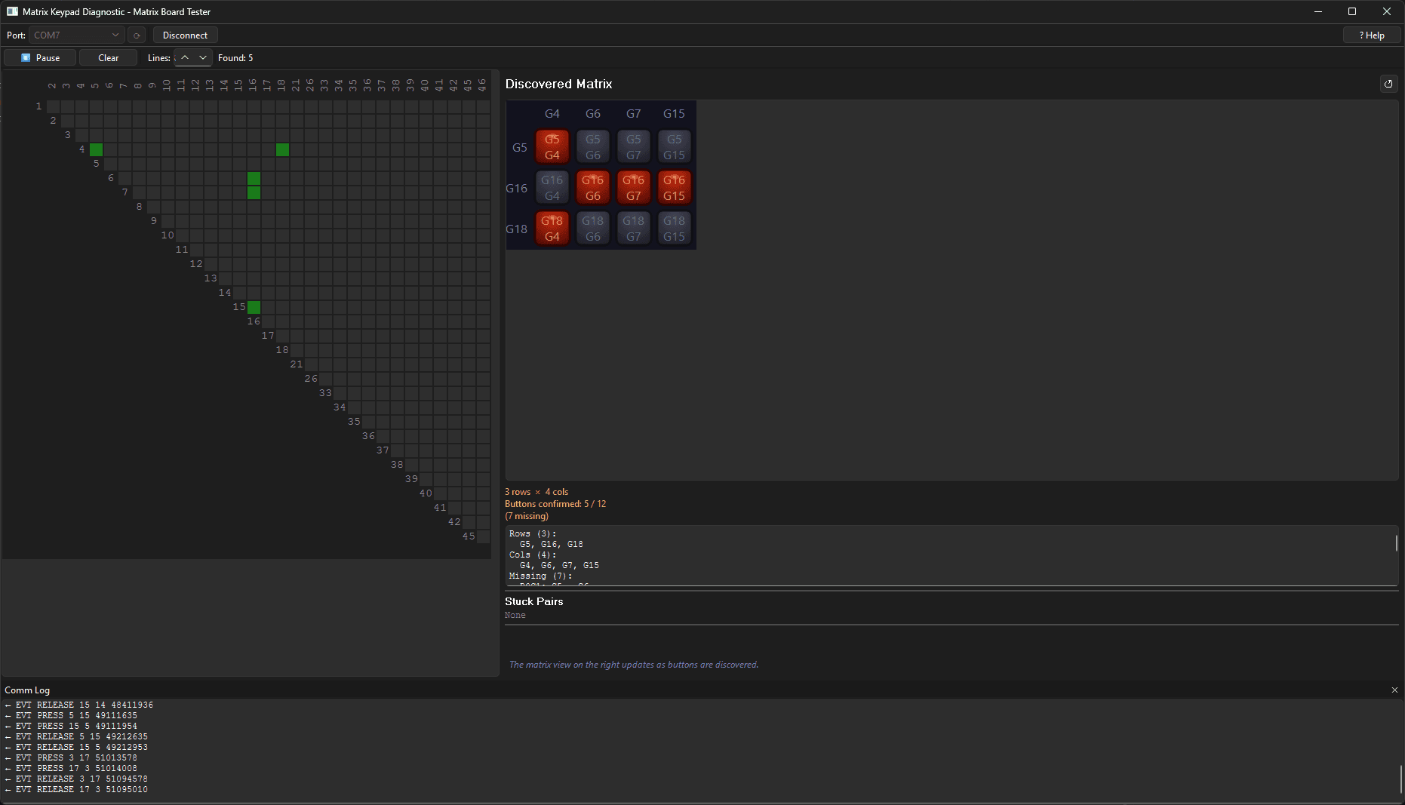
Task: Select the red G16 G6 matrix button
Action: pyautogui.click(x=593, y=188)
